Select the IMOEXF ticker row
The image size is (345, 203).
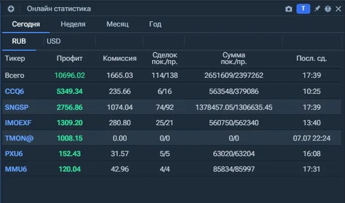[x=171, y=122]
